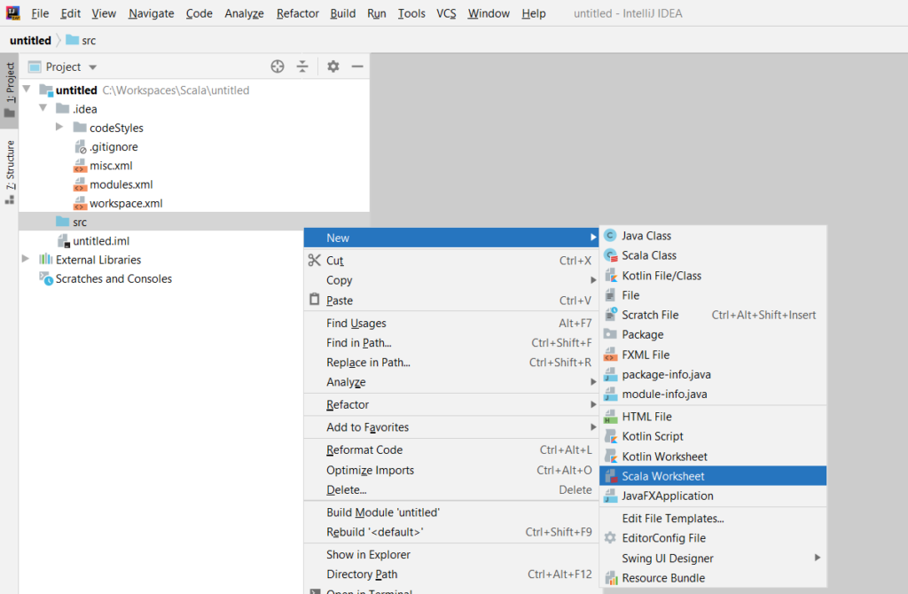Expand External Libraries node

pos(26,259)
